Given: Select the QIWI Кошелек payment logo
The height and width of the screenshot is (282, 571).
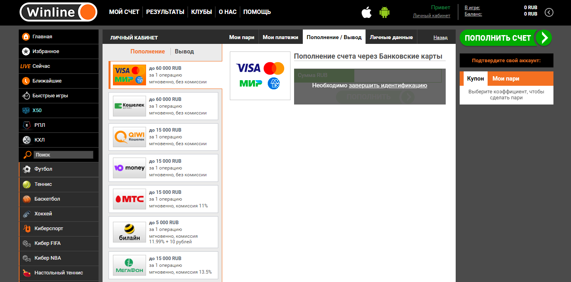Looking at the screenshot, I should click(x=129, y=137).
